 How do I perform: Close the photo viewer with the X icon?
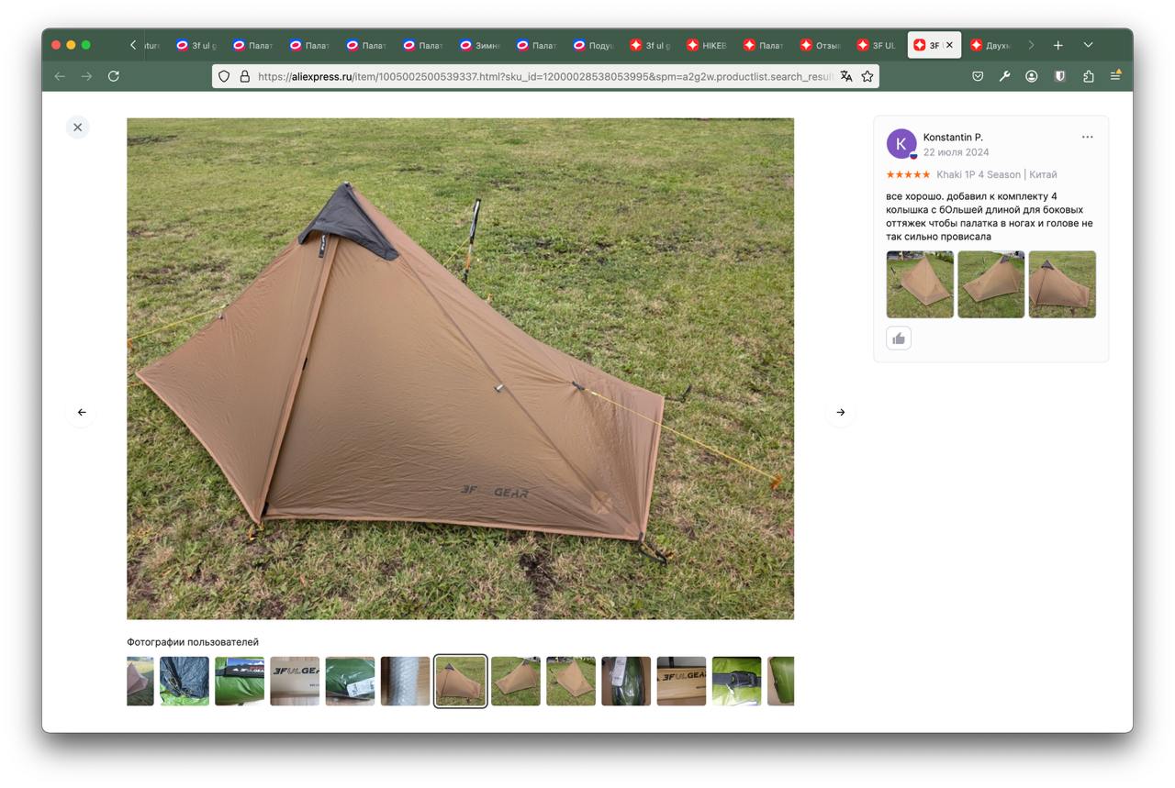pos(78,128)
